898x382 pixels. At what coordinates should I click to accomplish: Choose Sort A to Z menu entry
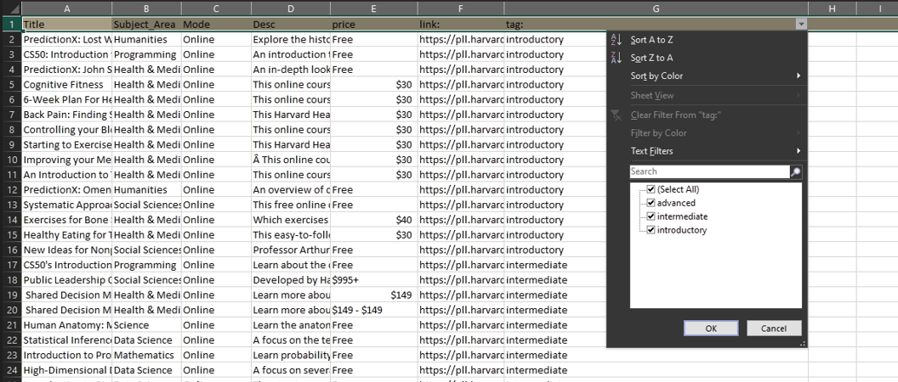(x=652, y=40)
